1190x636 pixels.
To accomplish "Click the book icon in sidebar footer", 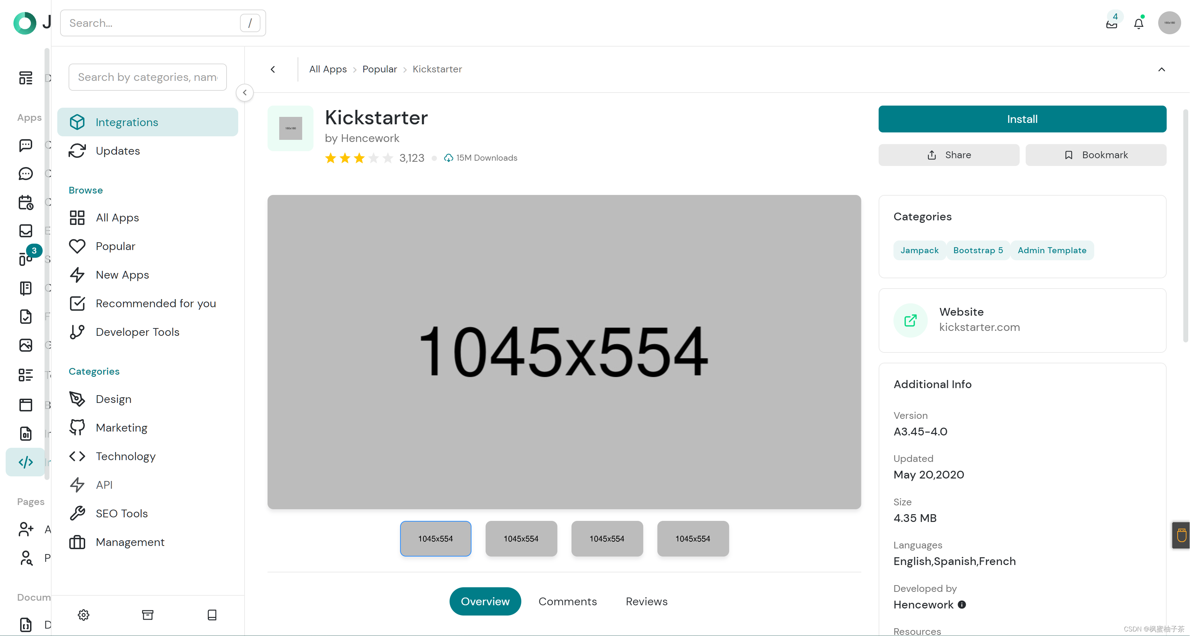I will pos(212,615).
